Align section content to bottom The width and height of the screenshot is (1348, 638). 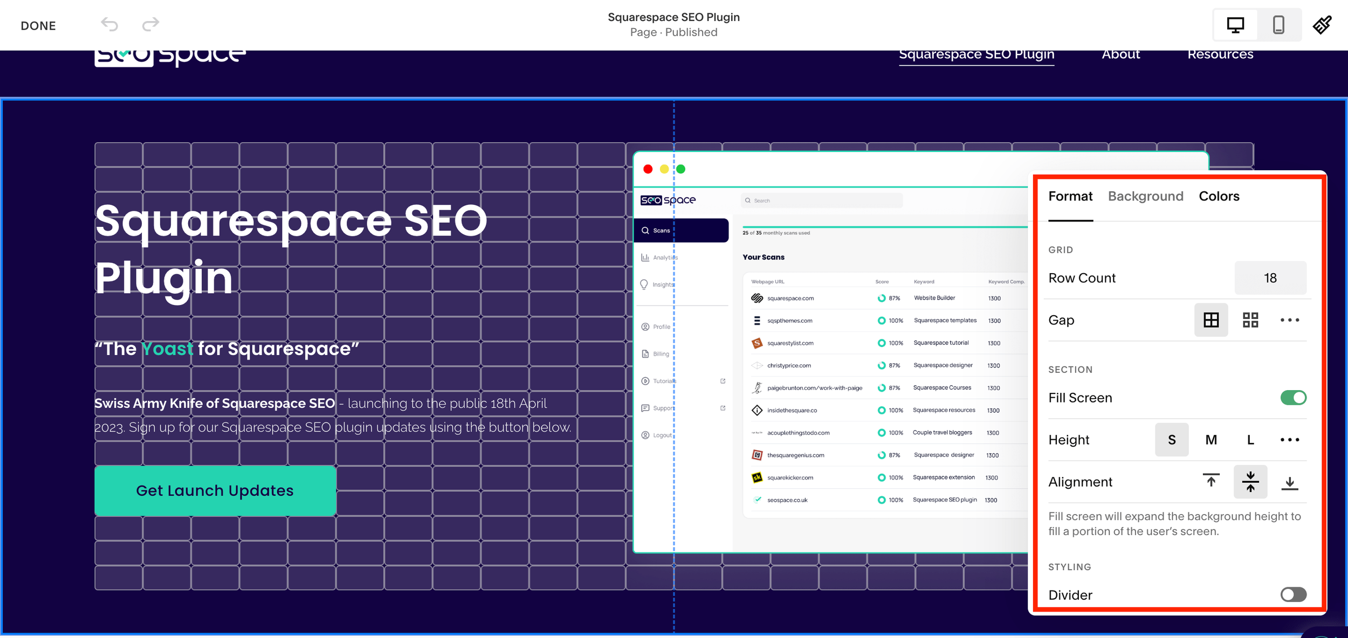[x=1290, y=482]
